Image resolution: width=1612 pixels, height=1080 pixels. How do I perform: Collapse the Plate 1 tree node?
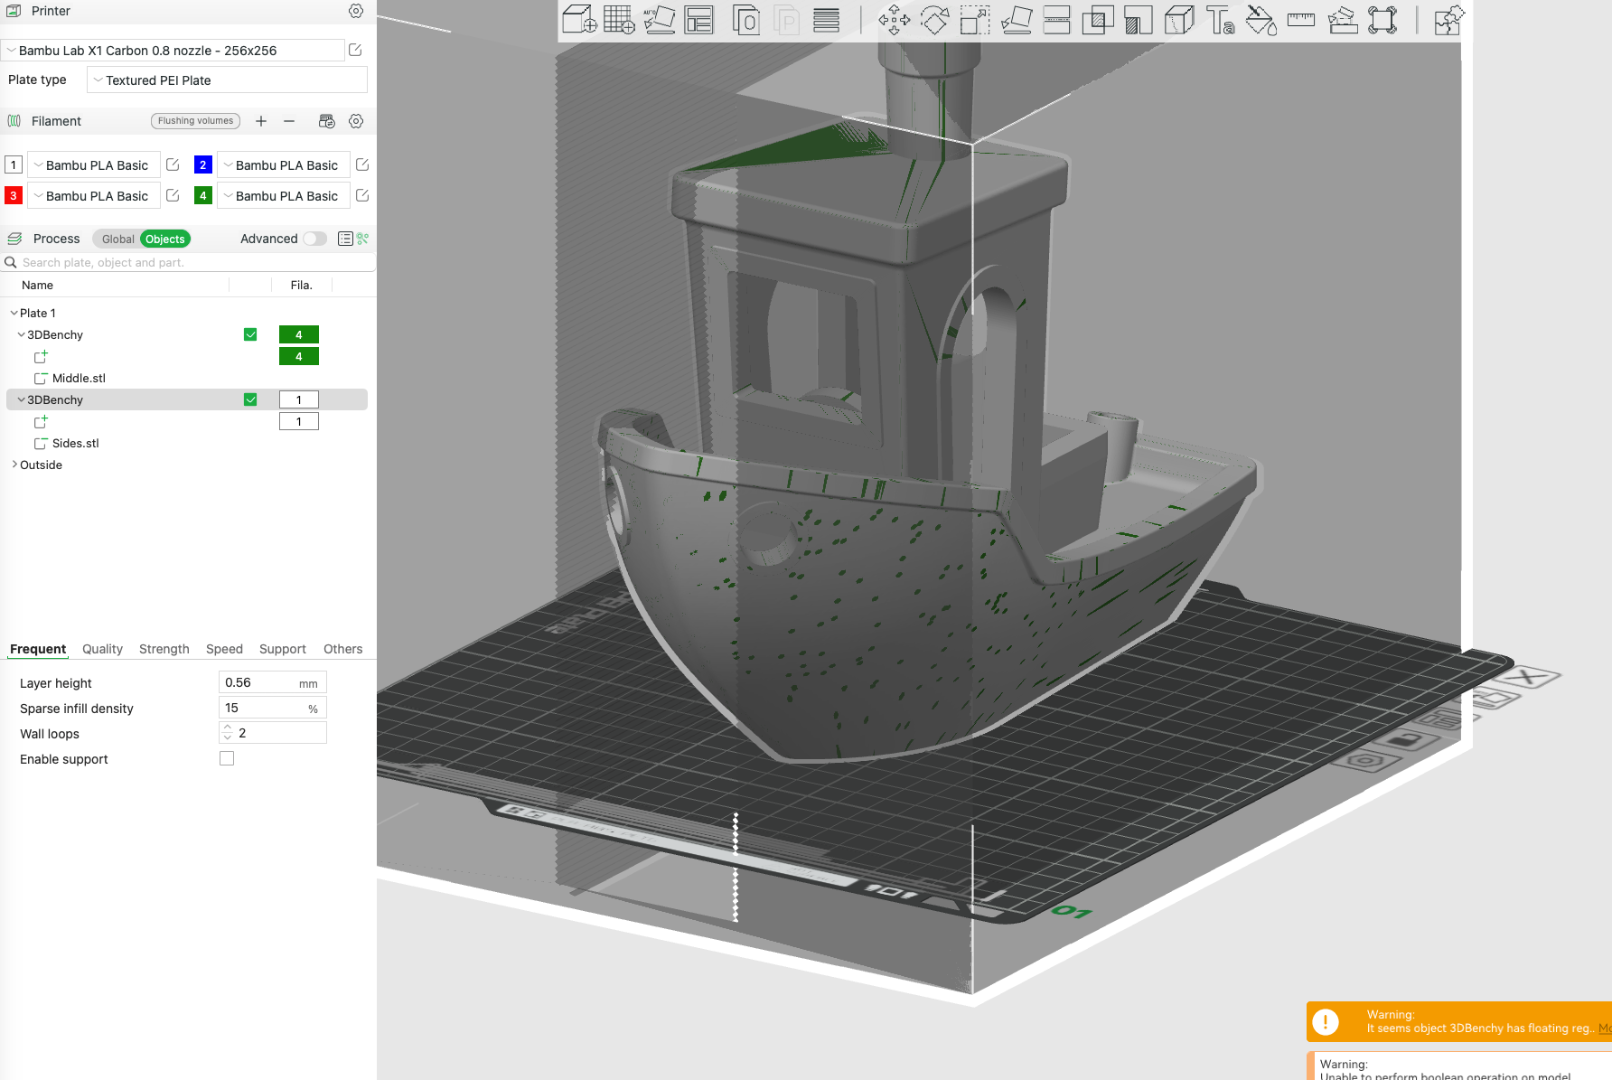click(x=14, y=313)
